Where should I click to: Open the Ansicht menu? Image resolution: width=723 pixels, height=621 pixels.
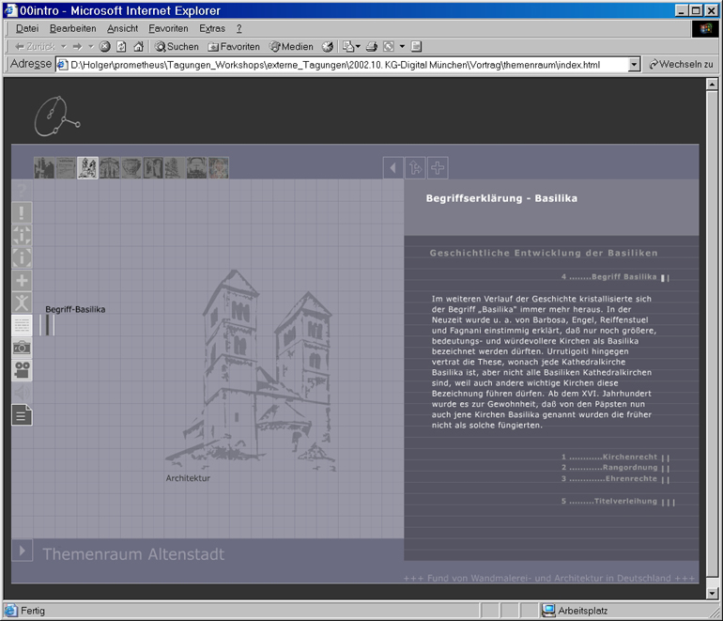point(122,28)
